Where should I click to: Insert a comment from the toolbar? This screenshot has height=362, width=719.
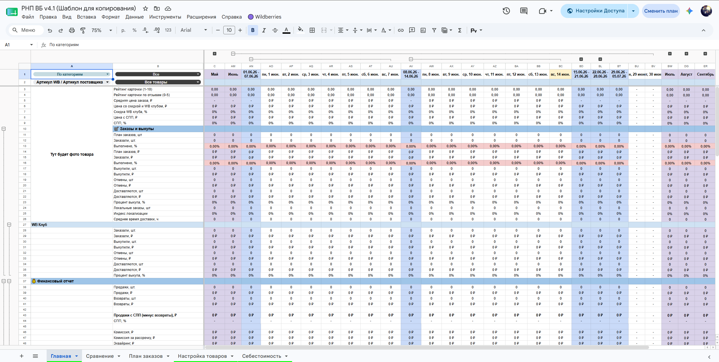click(x=412, y=30)
